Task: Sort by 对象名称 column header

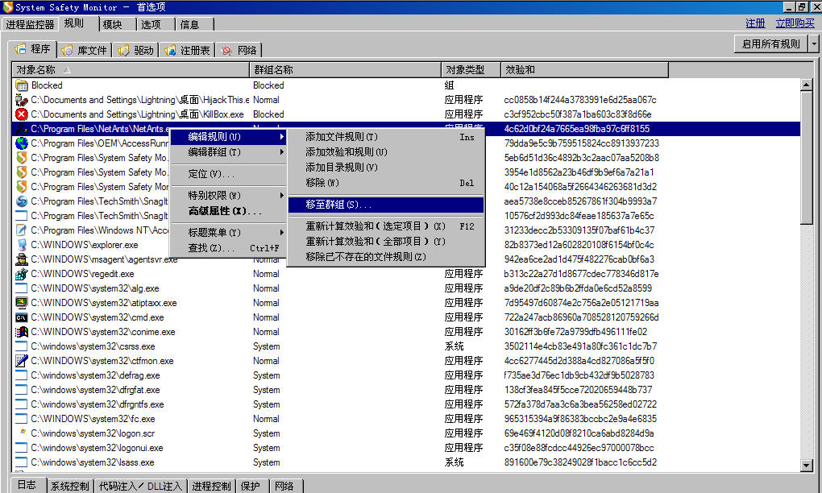Action: [131, 69]
